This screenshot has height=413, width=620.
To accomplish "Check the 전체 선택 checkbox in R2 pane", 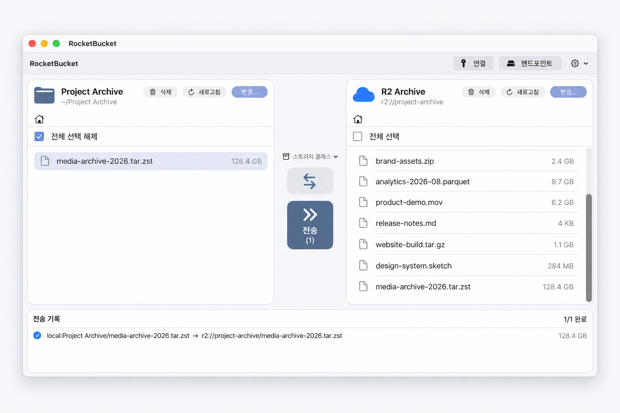I will 358,136.
